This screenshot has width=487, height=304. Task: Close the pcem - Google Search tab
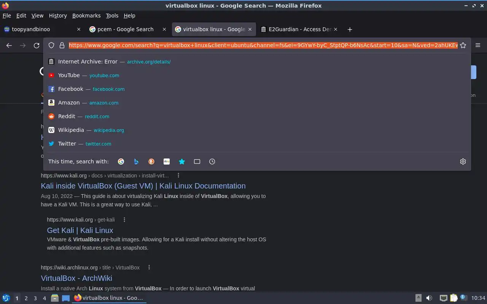pos(164,29)
